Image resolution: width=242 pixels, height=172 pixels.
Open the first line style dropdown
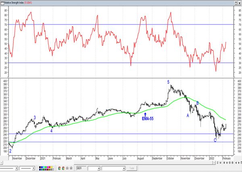(16, 168)
